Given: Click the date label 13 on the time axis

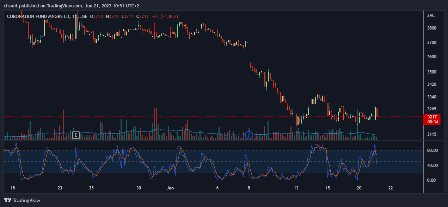Looking at the screenshot, I should coord(296,188).
